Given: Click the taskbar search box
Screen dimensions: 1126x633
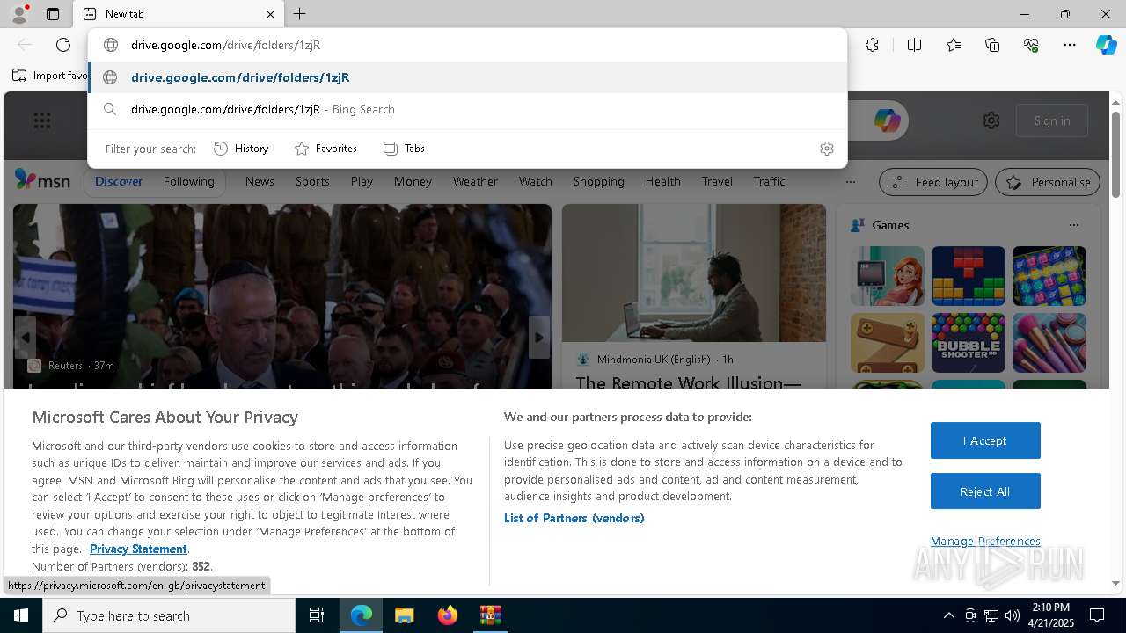Looking at the screenshot, I should tap(169, 615).
